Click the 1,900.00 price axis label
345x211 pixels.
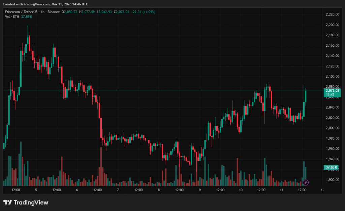[x=332, y=180]
